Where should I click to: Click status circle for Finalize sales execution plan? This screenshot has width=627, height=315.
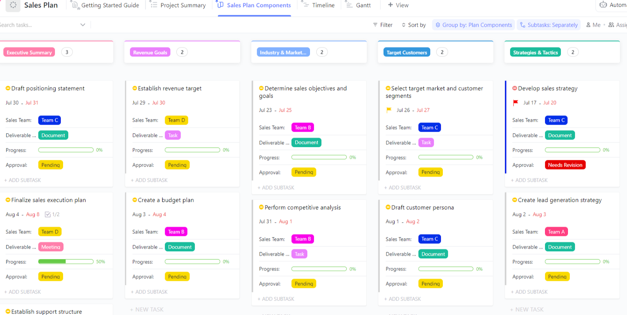(x=8, y=200)
